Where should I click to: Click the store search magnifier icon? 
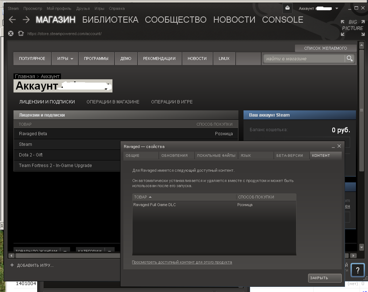349,58
